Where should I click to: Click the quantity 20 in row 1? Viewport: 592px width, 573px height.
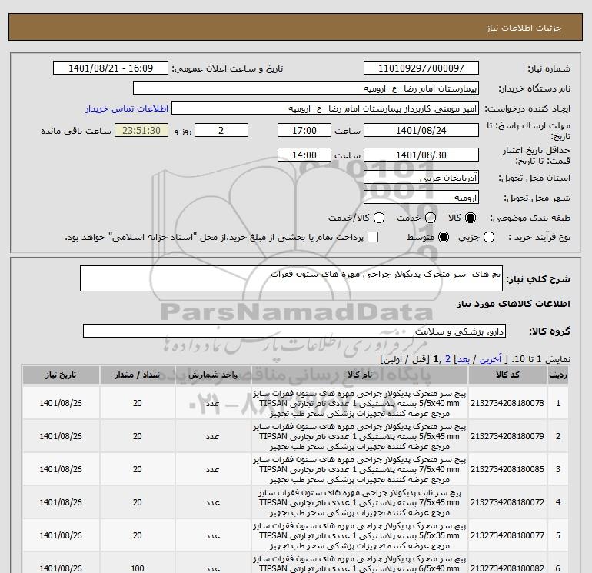click(137, 403)
